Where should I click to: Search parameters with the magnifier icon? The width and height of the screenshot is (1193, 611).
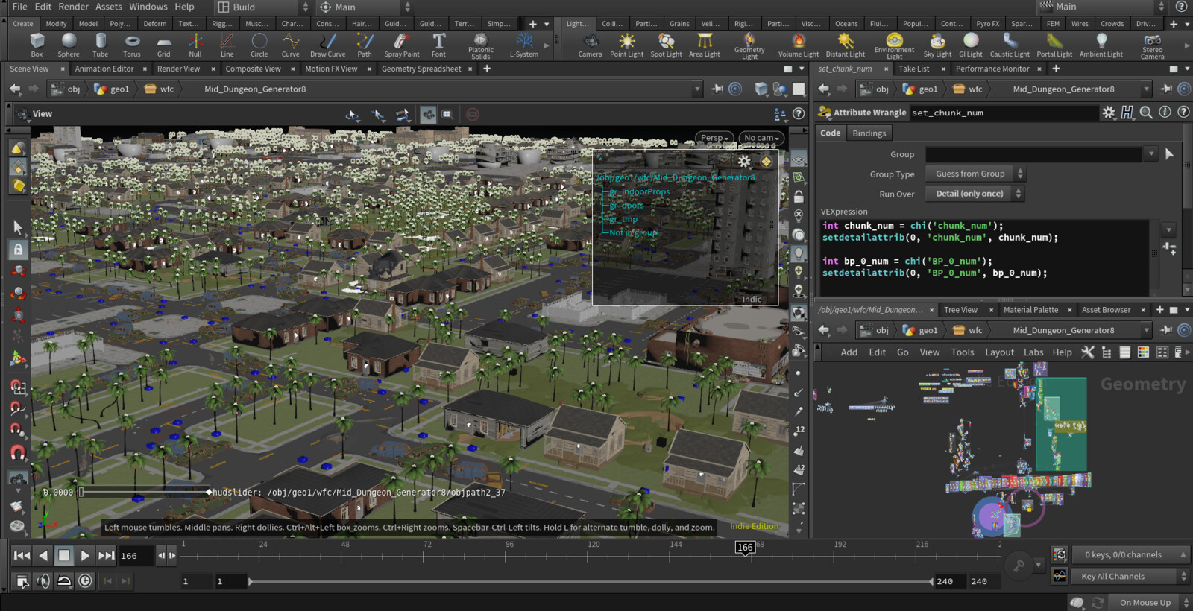(1146, 113)
